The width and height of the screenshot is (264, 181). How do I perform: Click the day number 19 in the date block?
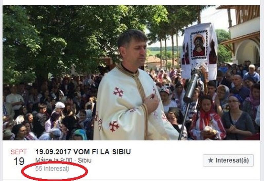[19, 161]
